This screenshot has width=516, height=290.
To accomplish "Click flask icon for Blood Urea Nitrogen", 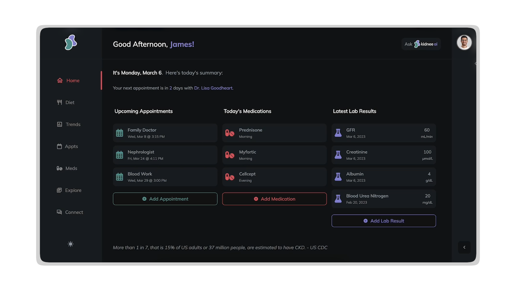I will (338, 199).
